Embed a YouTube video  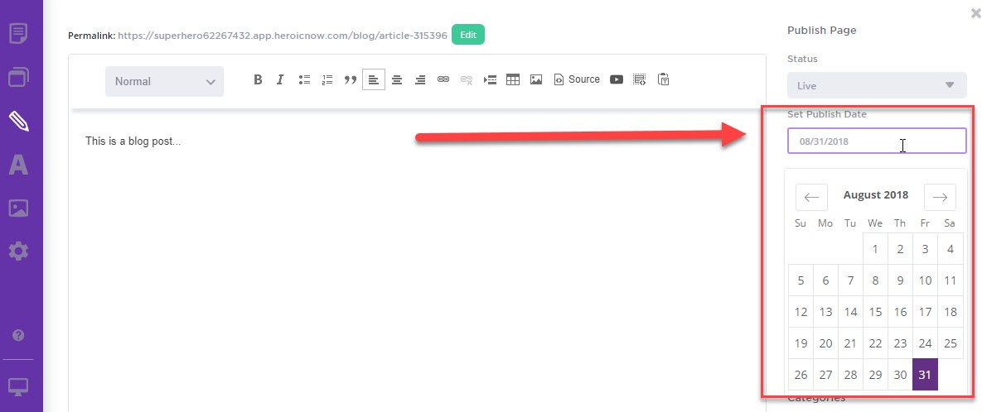pos(617,79)
